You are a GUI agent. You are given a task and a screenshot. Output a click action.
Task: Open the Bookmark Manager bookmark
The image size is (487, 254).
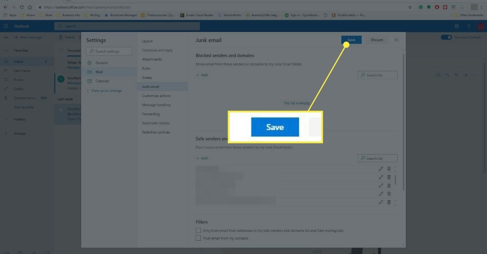tap(121, 15)
